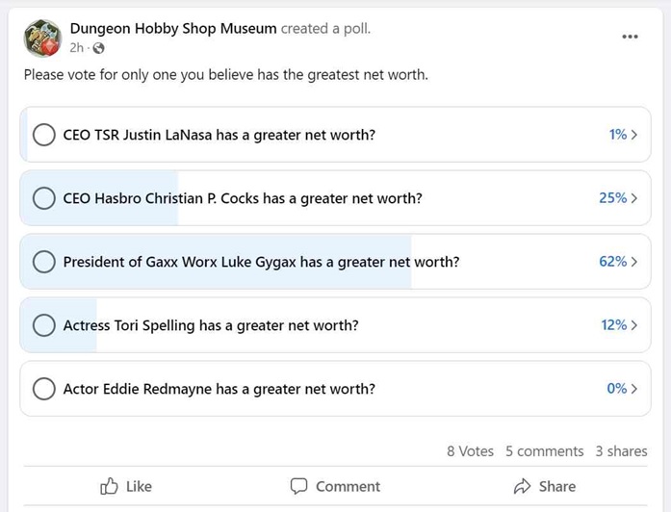Select the Christian P. Cocks poll option

pos(43,198)
